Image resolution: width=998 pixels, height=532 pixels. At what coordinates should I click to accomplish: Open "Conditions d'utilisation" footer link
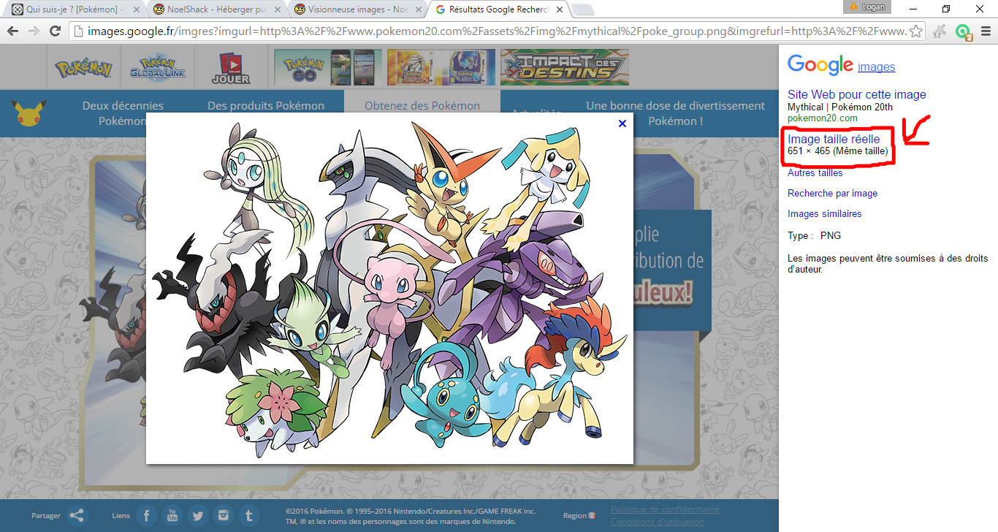click(x=658, y=522)
